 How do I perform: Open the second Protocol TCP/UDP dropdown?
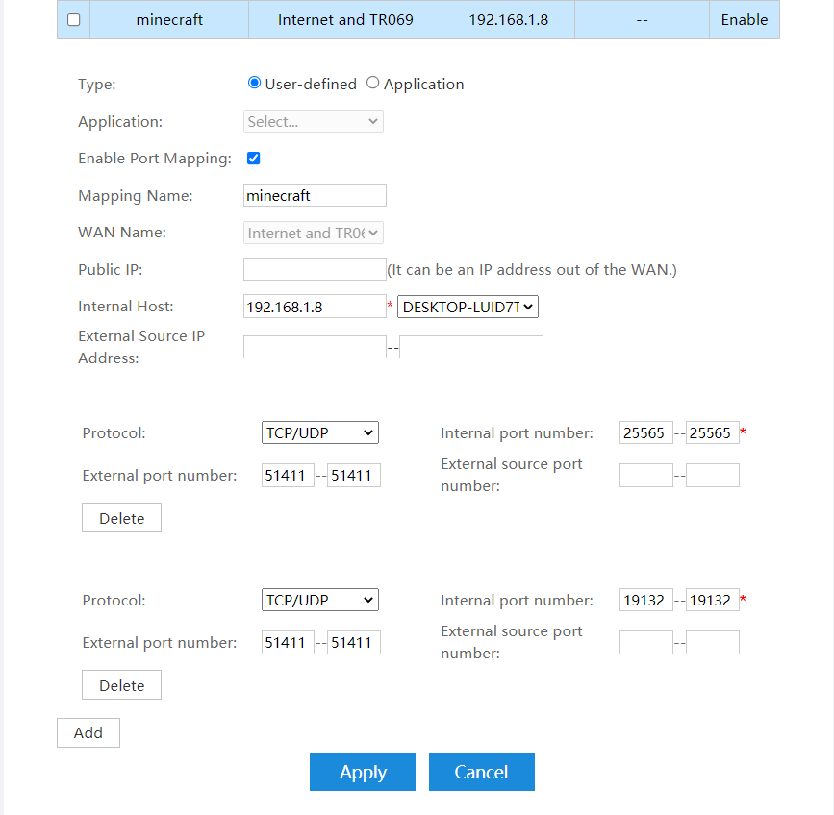pos(320,601)
